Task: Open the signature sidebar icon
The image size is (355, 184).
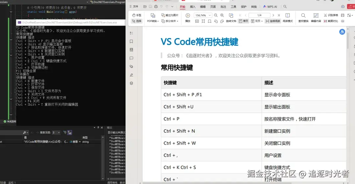Action: click(131, 75)
